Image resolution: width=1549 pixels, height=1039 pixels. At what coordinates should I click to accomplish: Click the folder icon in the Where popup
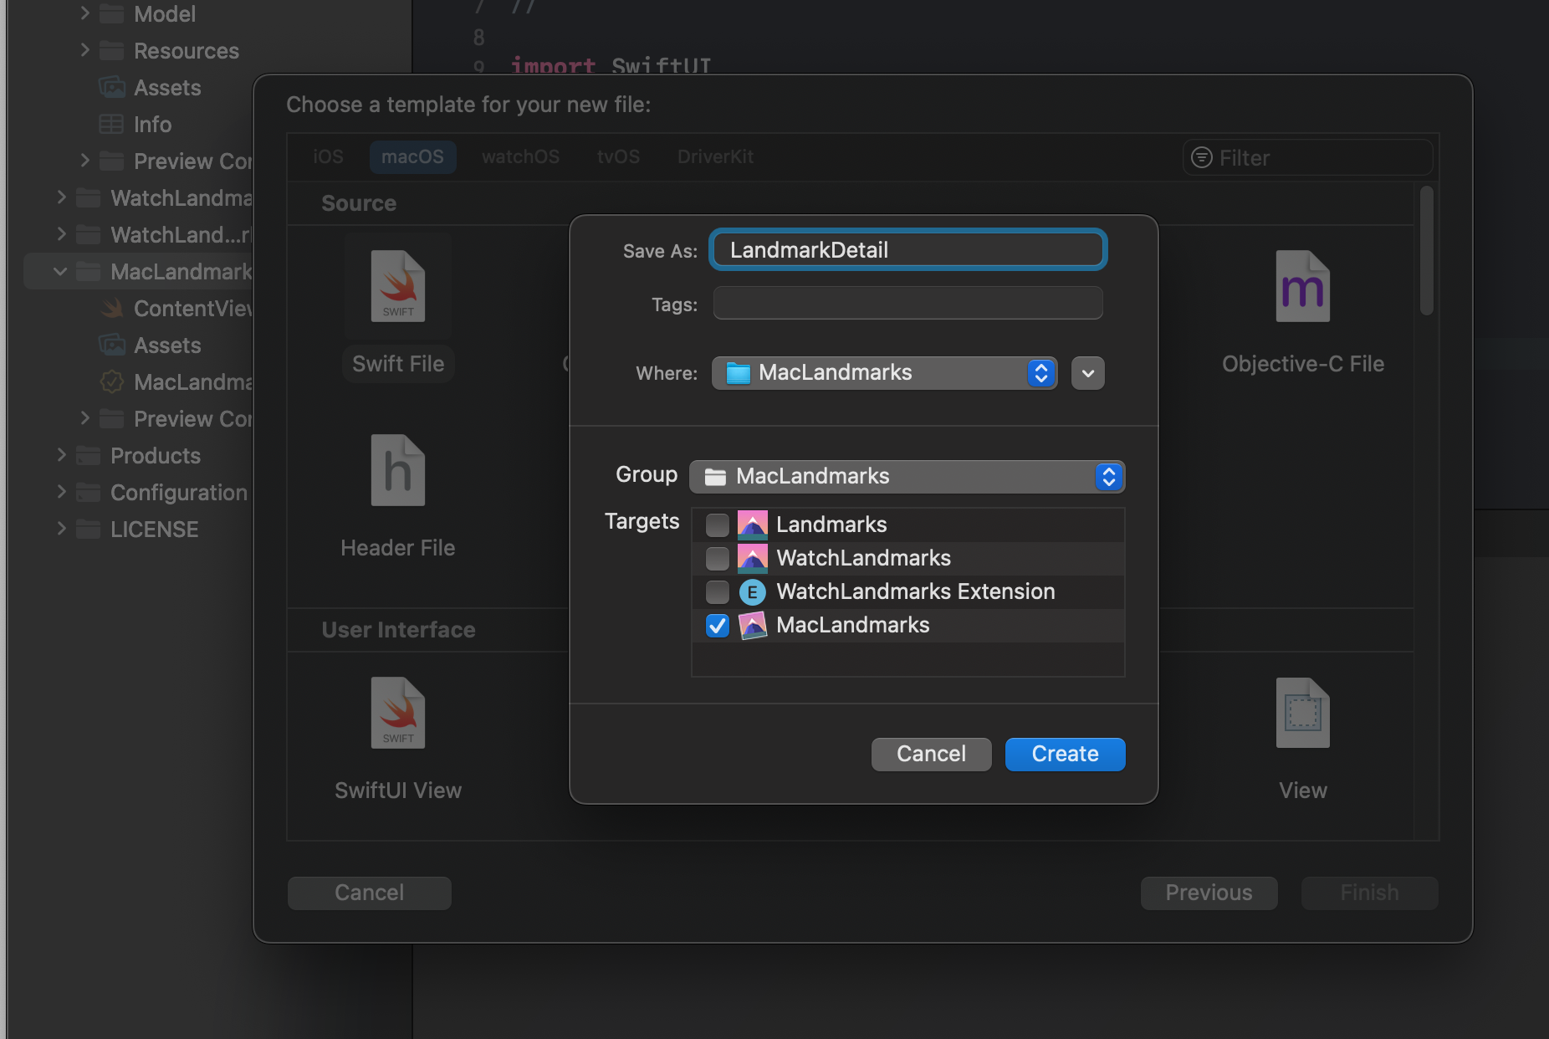(738, 373)
